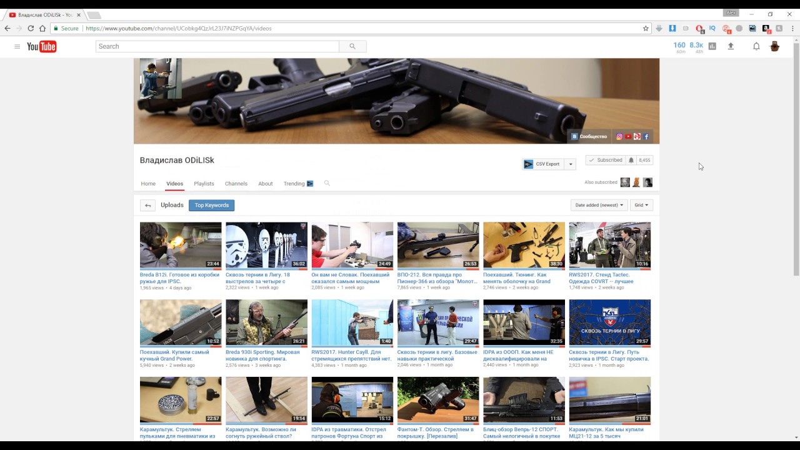Switch to the Home channel tab

[148, 184]
